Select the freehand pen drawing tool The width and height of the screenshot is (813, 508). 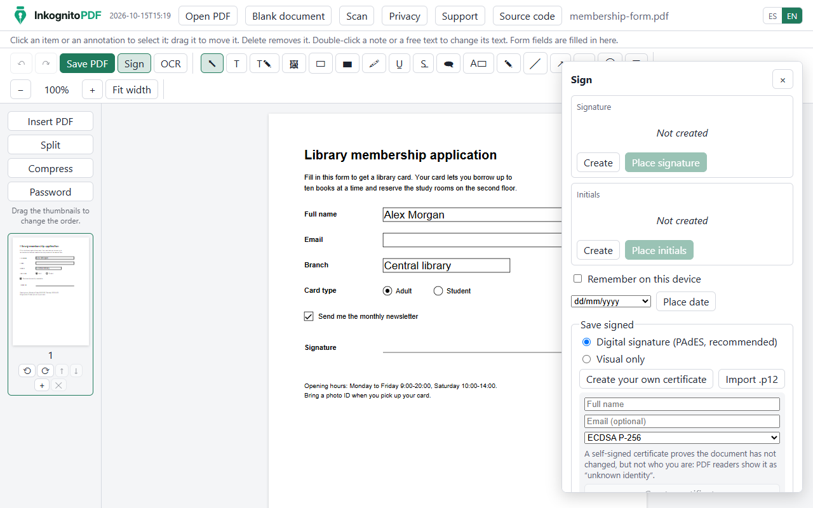(x=509, y=63)
